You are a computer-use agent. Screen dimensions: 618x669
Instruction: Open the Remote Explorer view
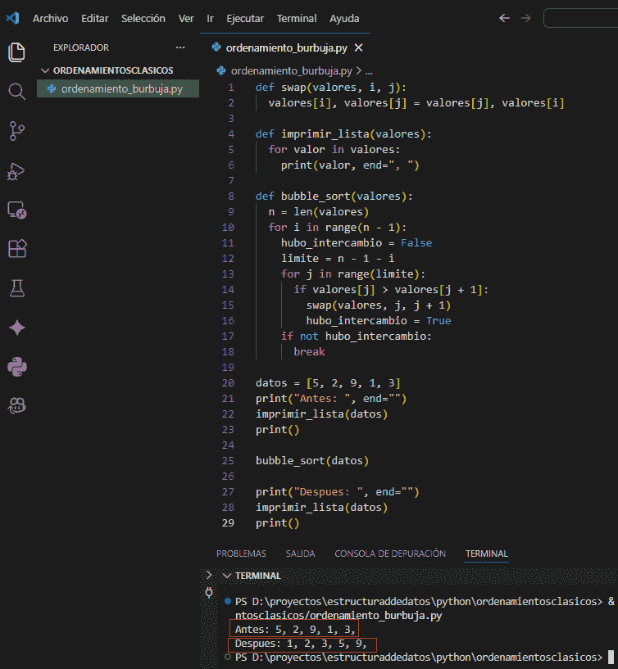pyautogui.click(x=16, y=210)
